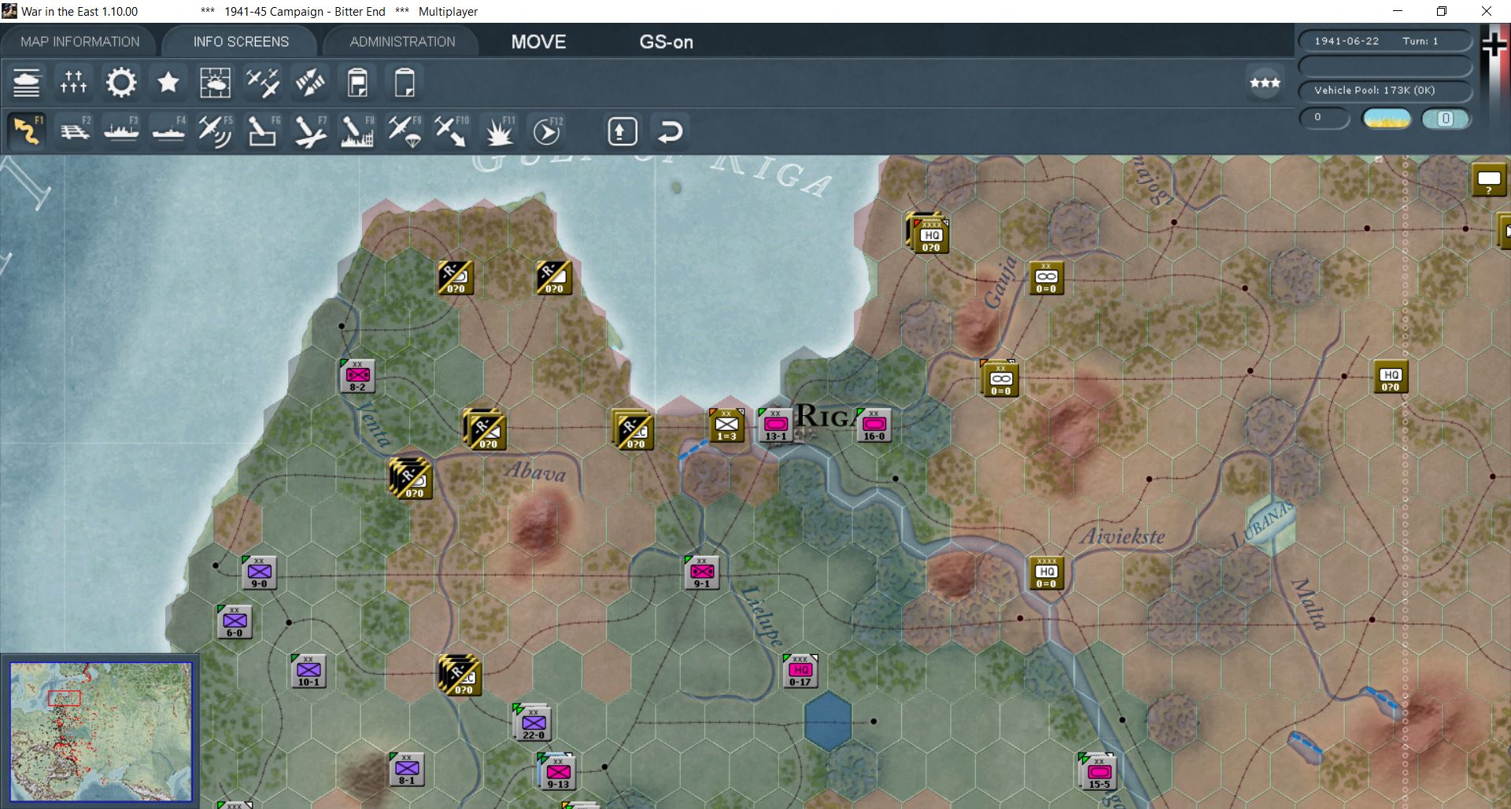Select the pink corps HQ 0-17 unit
Viewport: 1511px width, 809px height.
pyautogui.click(x=800, y=671)
